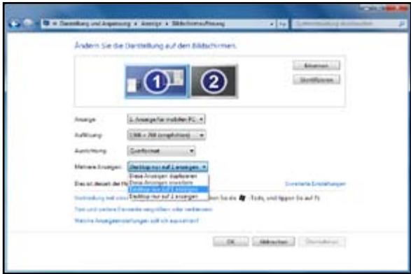Click the control panel icon in address bar

click(x=46, y=23)
